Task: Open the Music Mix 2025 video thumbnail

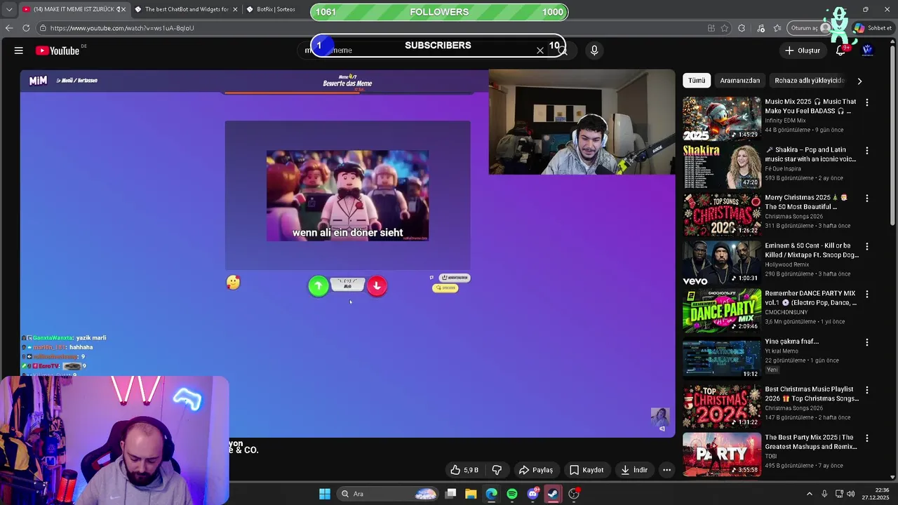Action: pos(722,119)
